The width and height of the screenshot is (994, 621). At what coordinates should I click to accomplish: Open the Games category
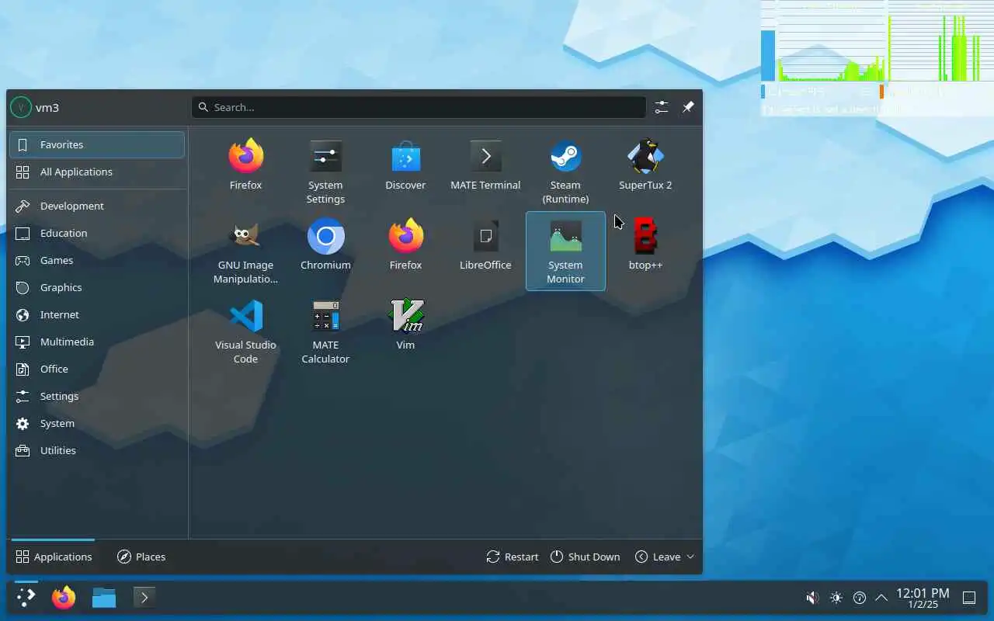[97, 260]
